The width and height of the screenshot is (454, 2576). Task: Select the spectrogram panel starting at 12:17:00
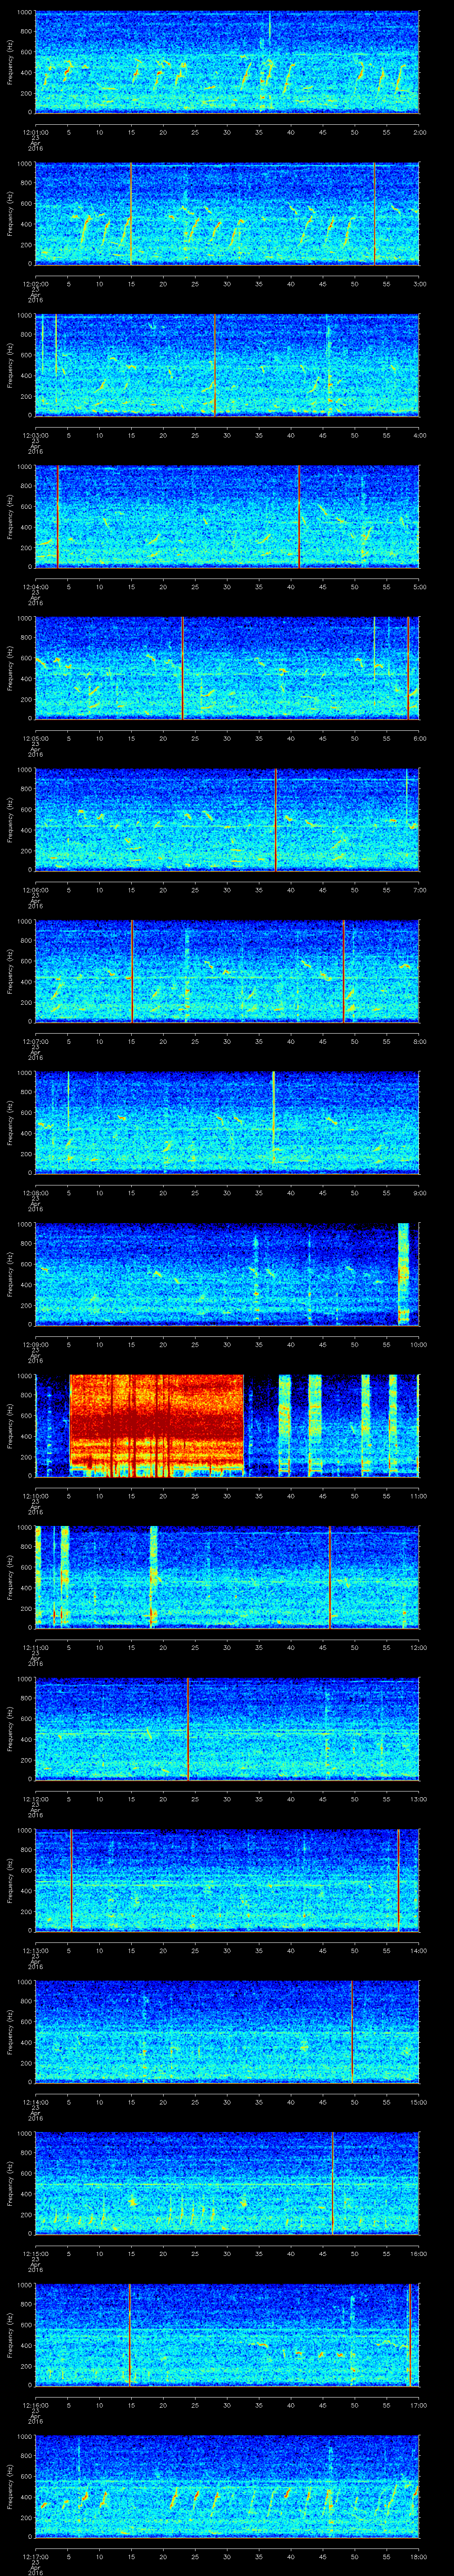click(x=227, y=2487)
